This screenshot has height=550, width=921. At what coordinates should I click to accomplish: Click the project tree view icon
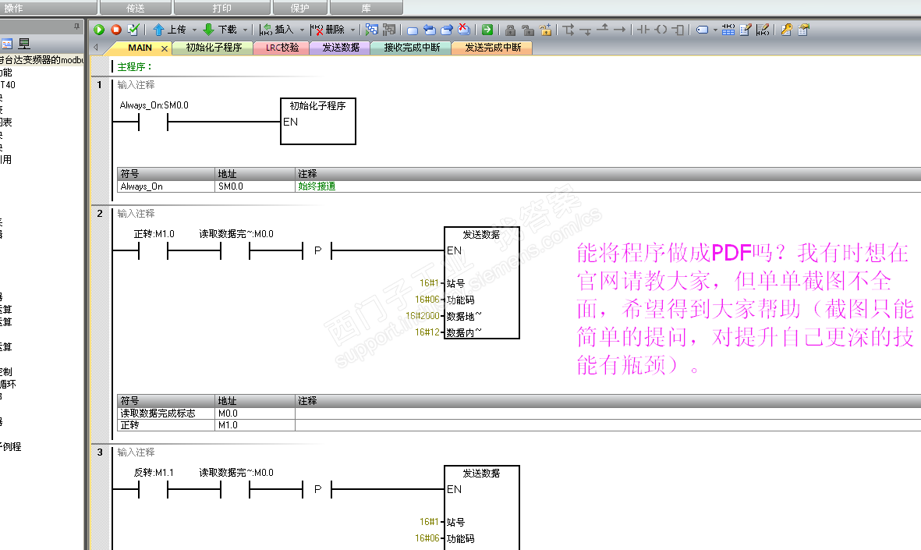7,44
